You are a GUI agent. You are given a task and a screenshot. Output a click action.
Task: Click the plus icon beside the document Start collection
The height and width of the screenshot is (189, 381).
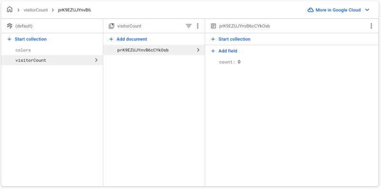point(213,39)
